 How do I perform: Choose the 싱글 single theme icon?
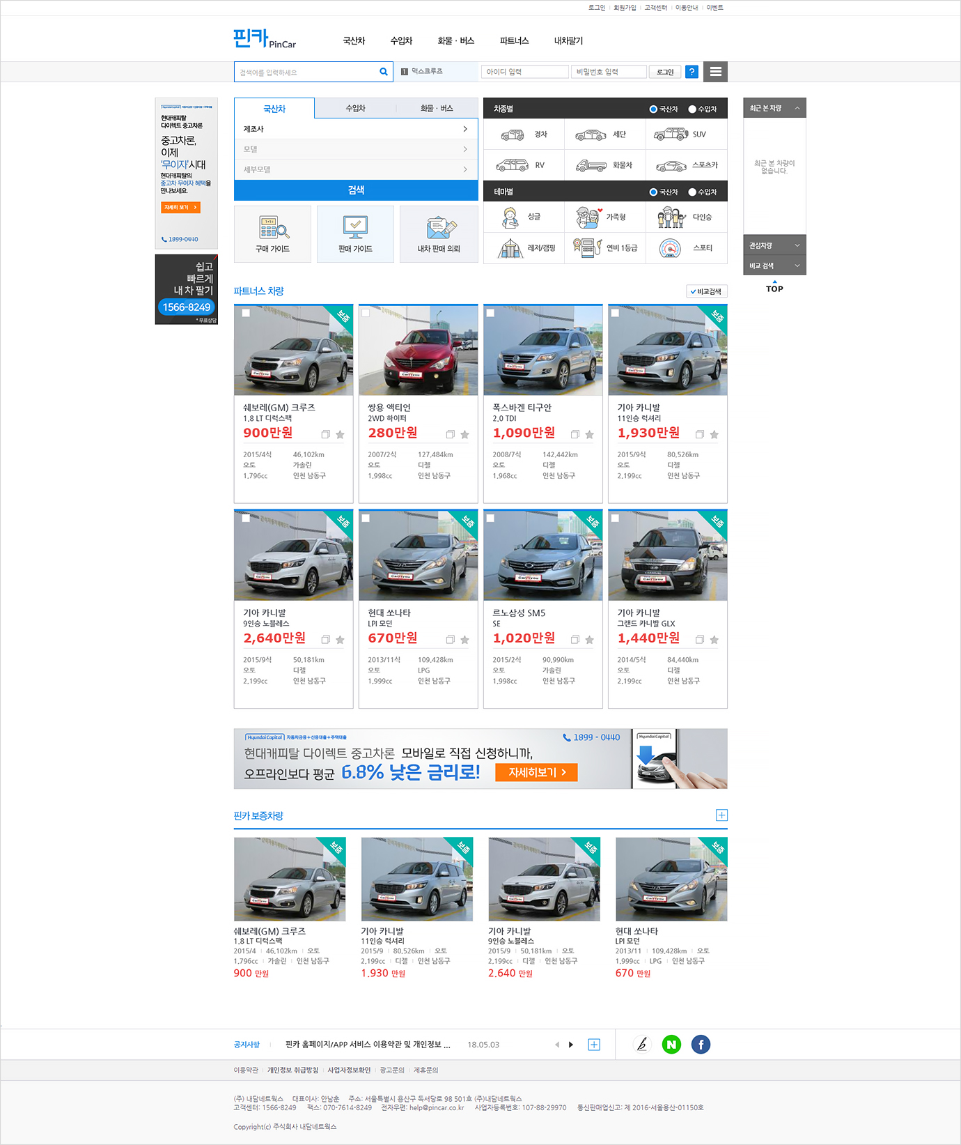click(511, 217)
